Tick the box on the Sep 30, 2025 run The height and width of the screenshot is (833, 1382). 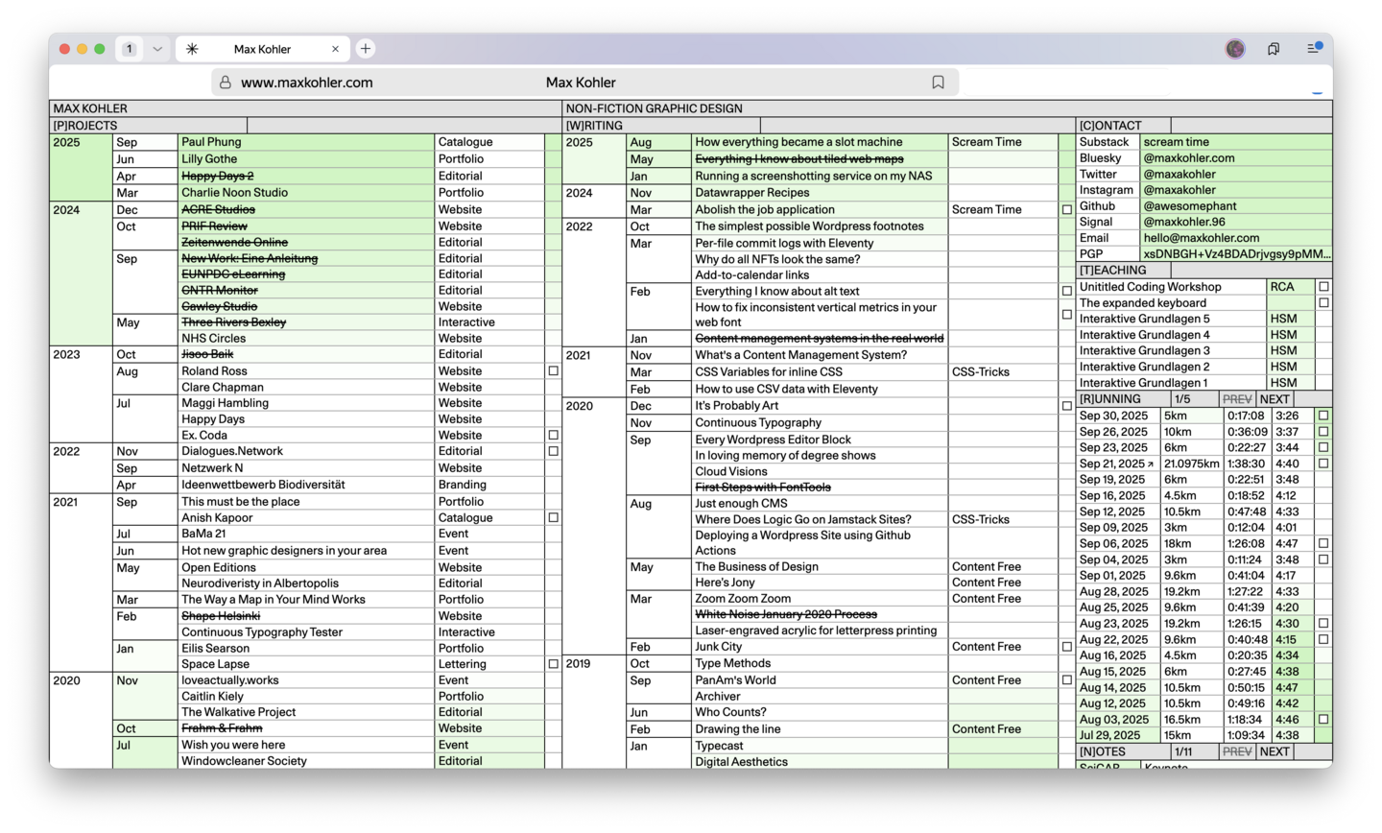[1323, 416]
